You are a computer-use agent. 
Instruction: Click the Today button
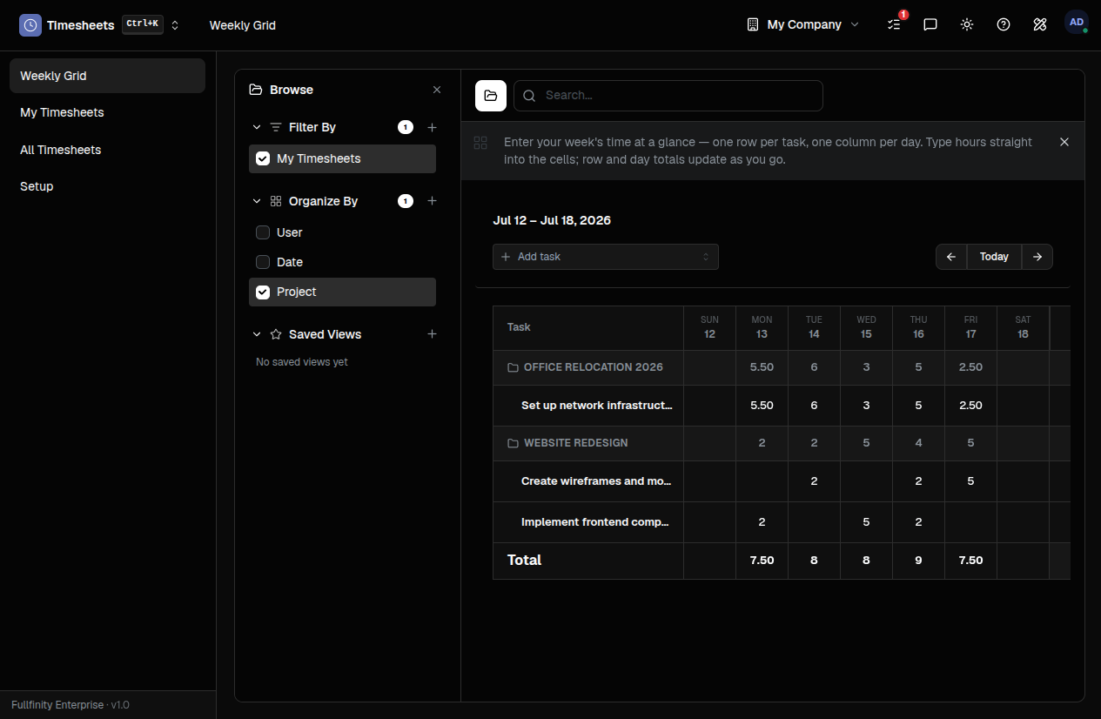pyautogui.click(x=994, y=257)
